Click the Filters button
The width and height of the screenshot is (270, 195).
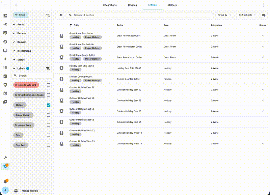pos(20,15)
